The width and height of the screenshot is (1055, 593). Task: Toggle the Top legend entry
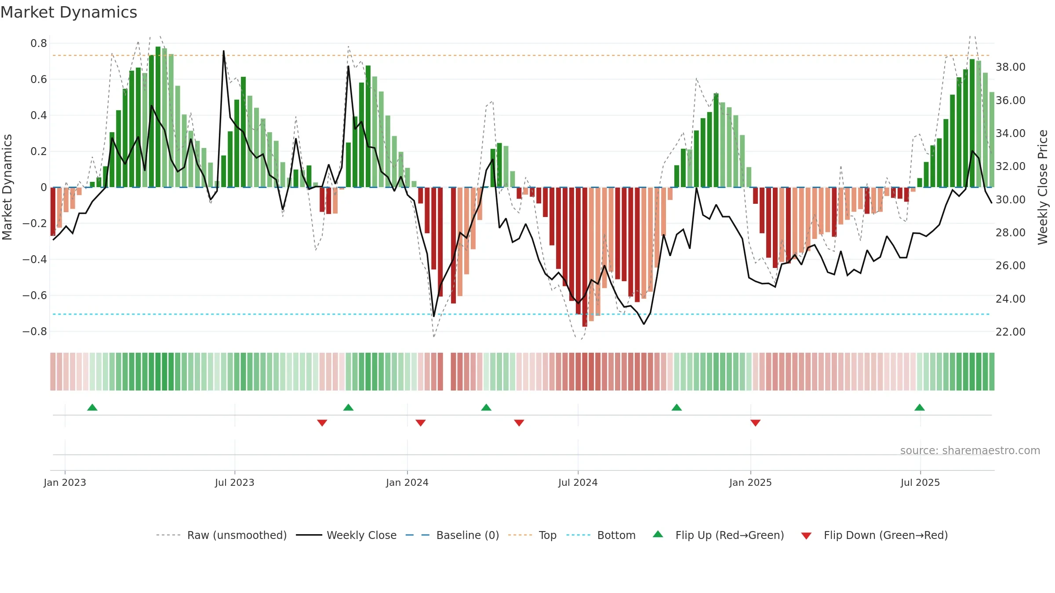point(532,535)
